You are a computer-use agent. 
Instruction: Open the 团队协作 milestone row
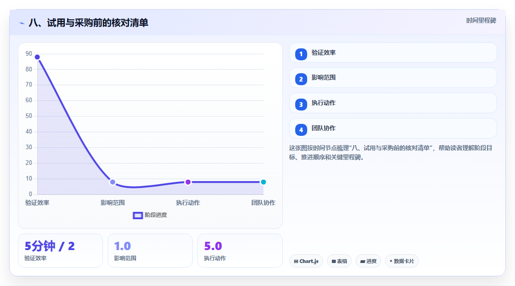pos(393,128)
